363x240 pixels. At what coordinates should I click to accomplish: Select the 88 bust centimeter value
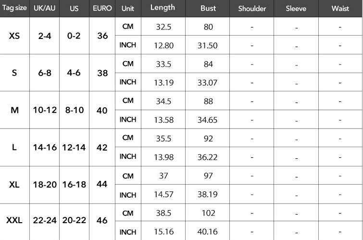pos(208,101)
